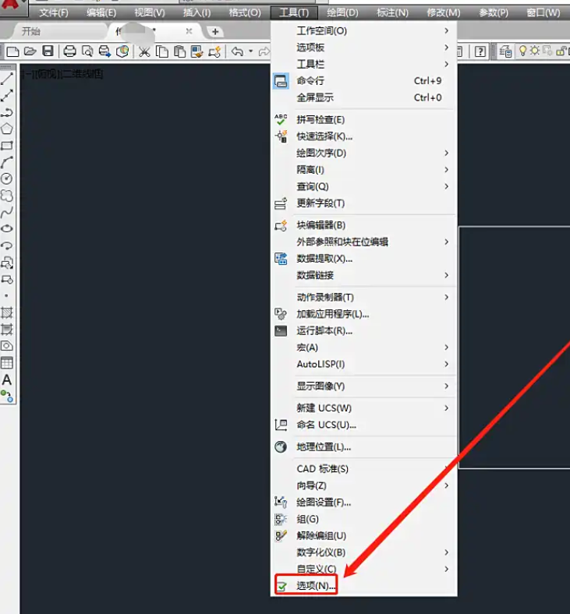The width and height of the screenshot is (570, 614).
Task: Switch to the 开始 tab
Action: [31, 31]
